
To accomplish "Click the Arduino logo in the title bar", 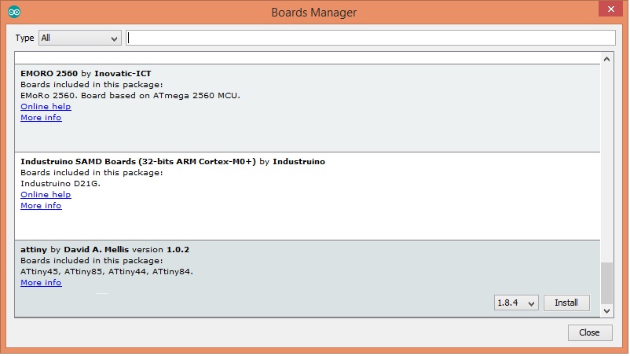I will point(14,12).
